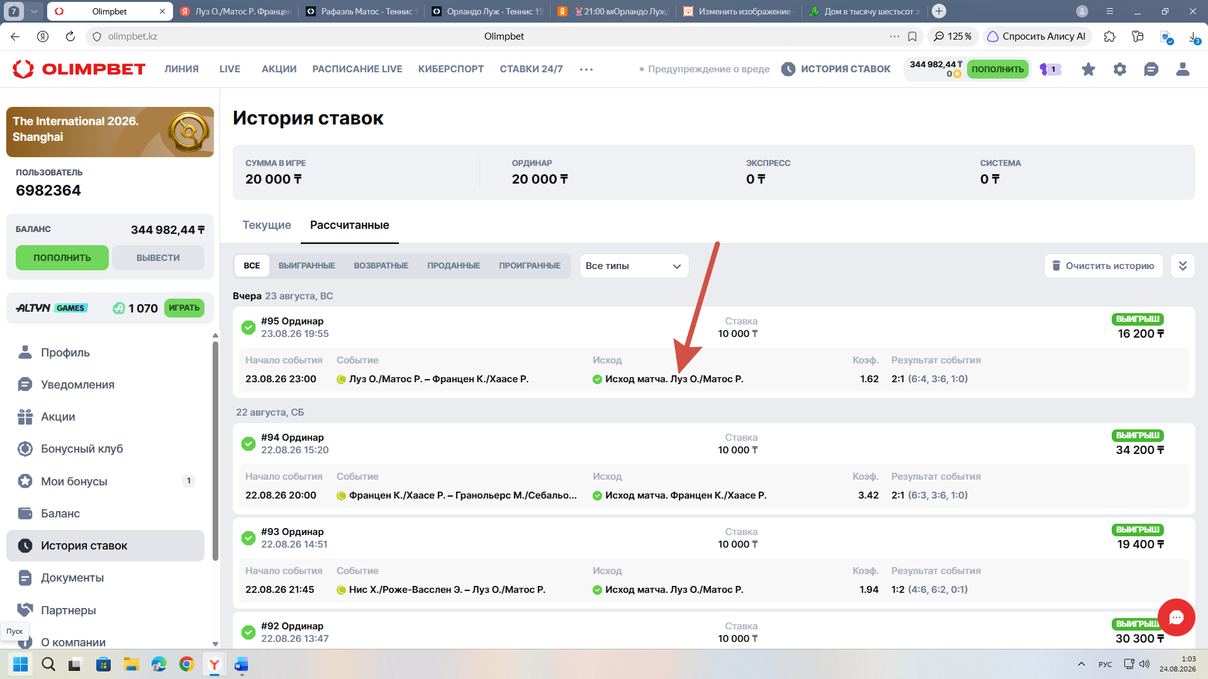This screenshot has height=679, width=1208.
Task: Select the ВСЕ bets filter
Action: click(x=252, y=266)
